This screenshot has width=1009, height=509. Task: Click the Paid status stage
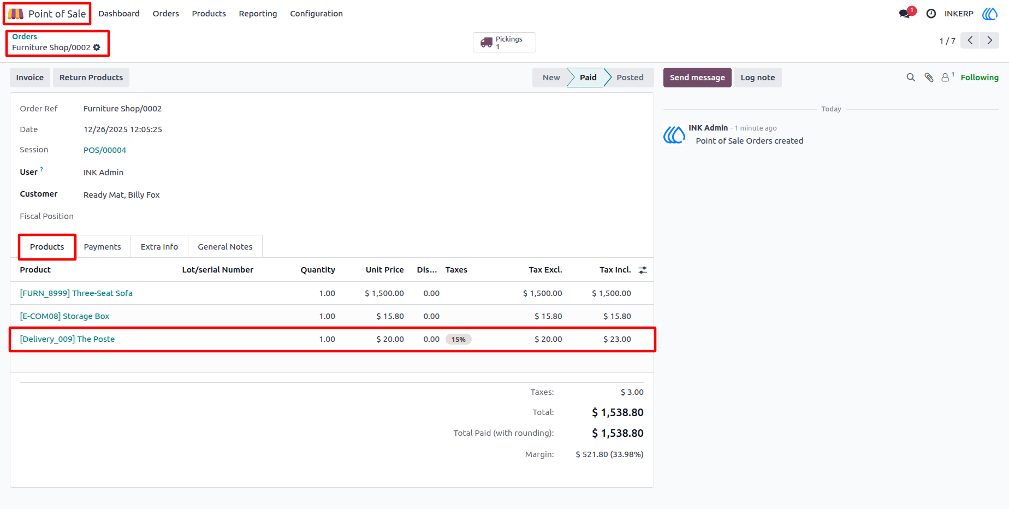tap(588, 78)
